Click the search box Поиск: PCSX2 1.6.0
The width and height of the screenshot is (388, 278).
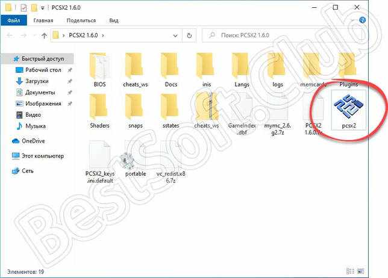282,36
